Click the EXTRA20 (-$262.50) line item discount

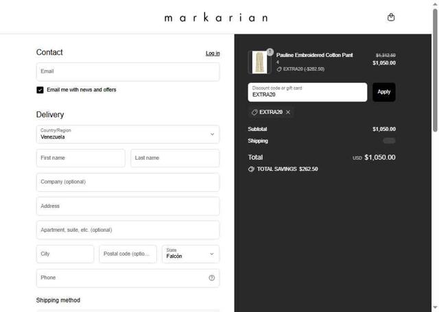304,69
